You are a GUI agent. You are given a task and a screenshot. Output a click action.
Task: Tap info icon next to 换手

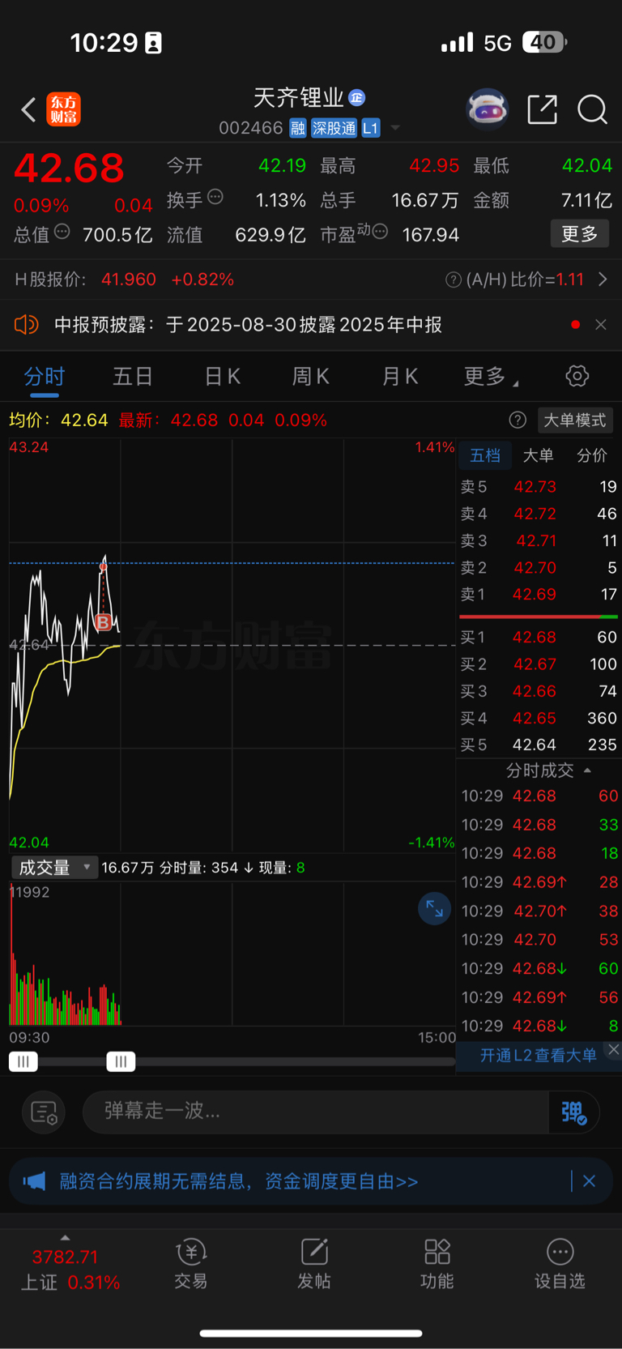[215, 196]
